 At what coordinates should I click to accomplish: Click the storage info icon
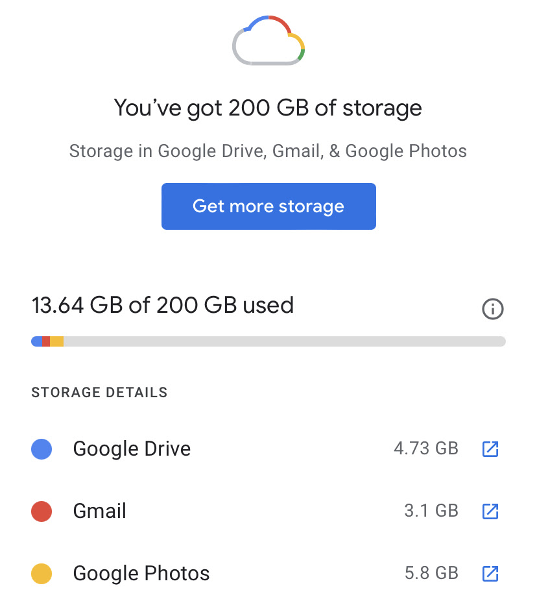(x=493, y=309)
